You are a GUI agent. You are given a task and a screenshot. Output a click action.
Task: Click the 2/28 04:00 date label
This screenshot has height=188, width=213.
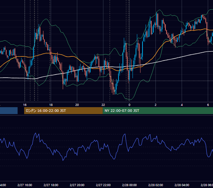[x=182, y=185]
